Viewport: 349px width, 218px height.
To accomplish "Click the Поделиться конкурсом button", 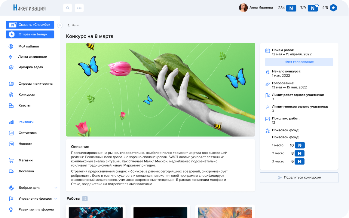I will (x=299, y=177).
